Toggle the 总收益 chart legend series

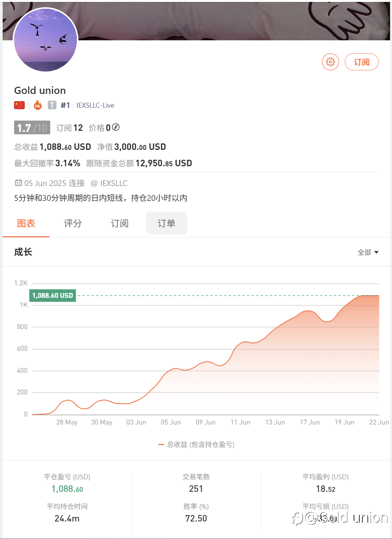196,444
